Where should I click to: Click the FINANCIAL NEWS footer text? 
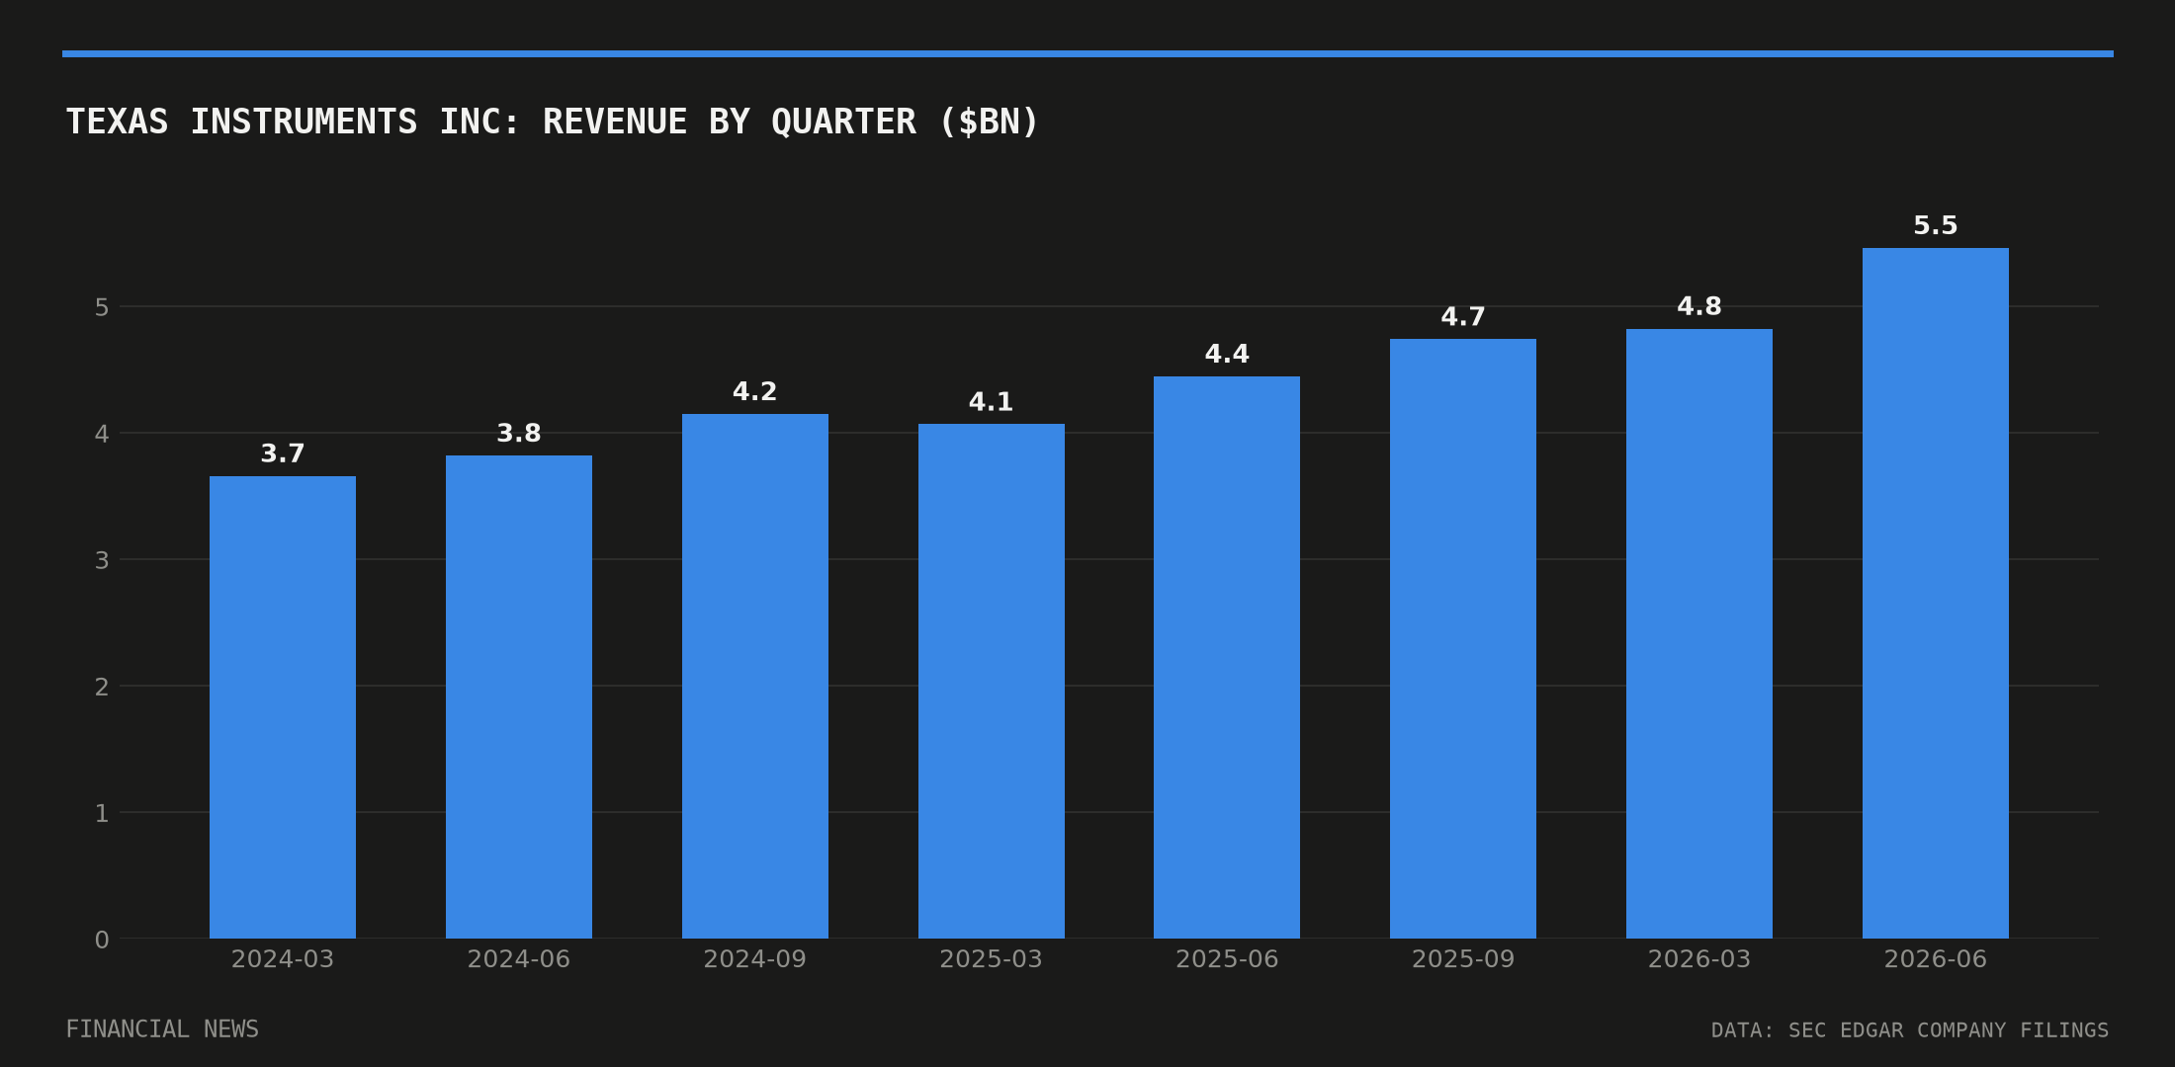[x=162, y=1029]
